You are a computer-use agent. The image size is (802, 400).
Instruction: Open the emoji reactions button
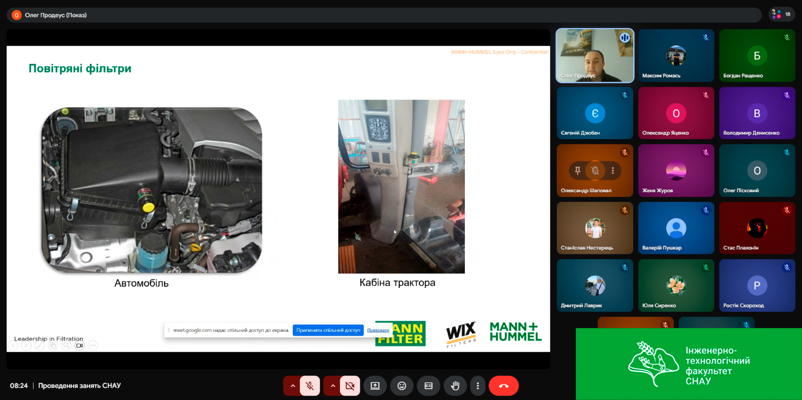(402, 386)
